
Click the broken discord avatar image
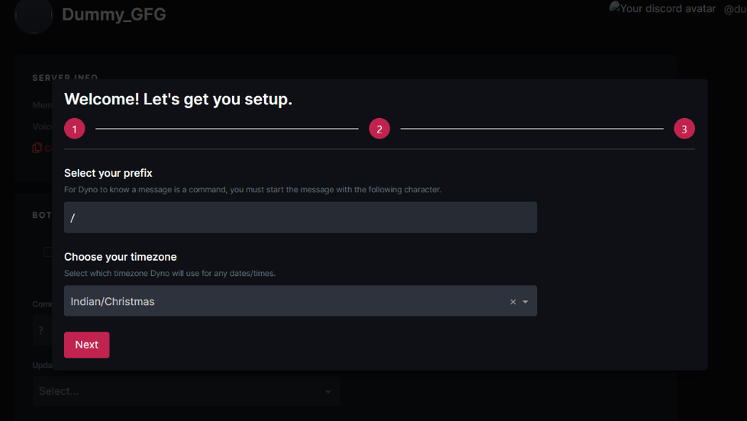615,7
